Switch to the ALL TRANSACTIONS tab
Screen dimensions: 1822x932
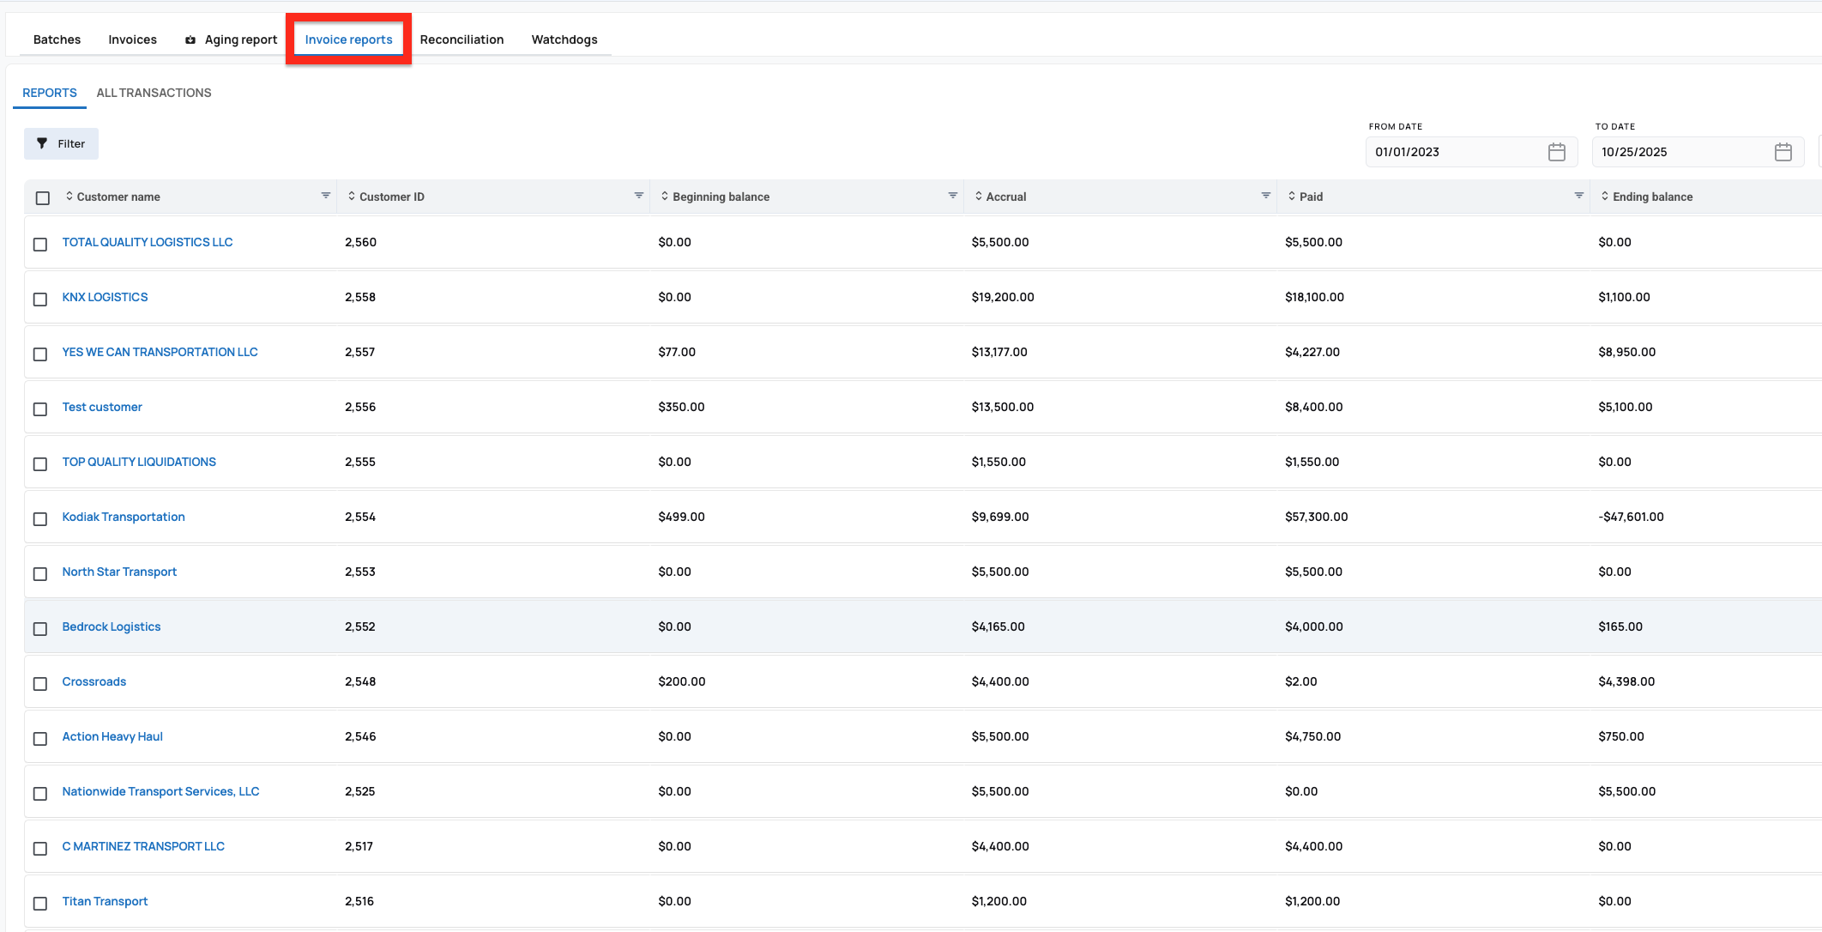154,92
